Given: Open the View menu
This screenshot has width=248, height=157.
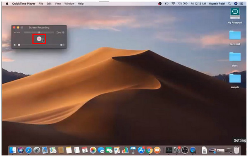Looking at the screenshot, I should 58,3.
